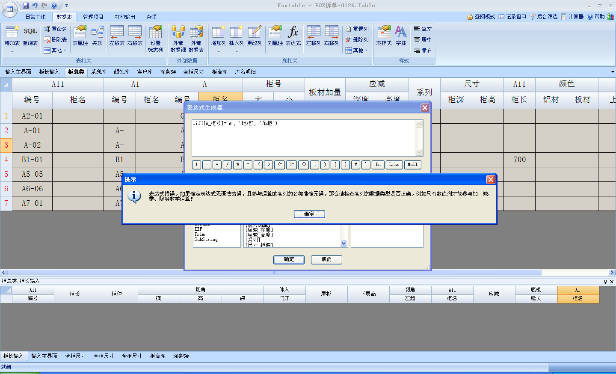The height and width of the screenshot is (374, 616).
Task: Insert the In operator
Action: pos(378,165)
